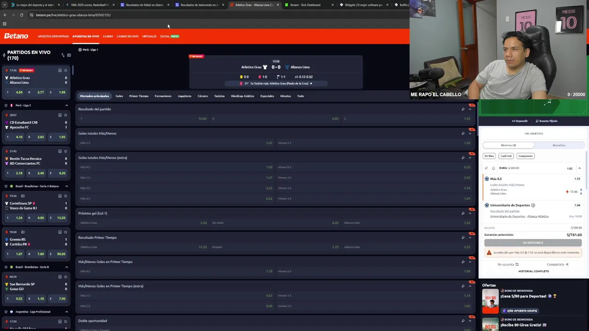
Task: Click the live stream filter icon beside Partidos en Vivo
Action: click(x=69, y=55)
